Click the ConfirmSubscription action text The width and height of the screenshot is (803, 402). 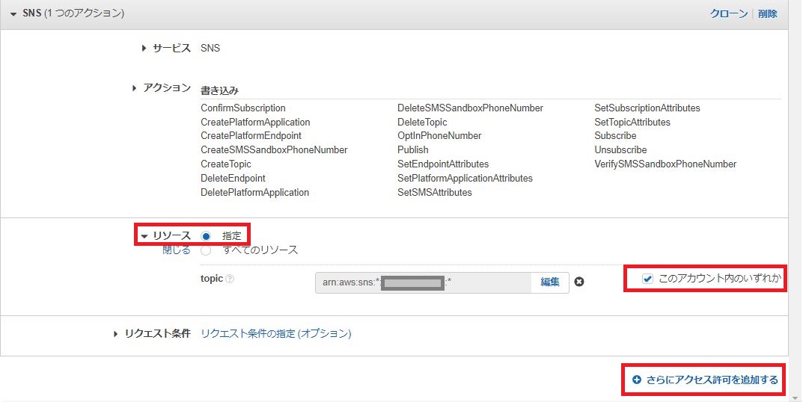pos(243,108)
